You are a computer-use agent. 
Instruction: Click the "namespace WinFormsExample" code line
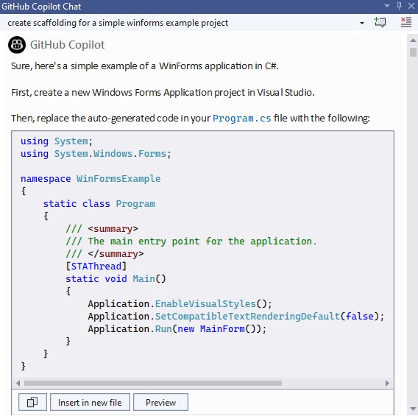point(91,178)
